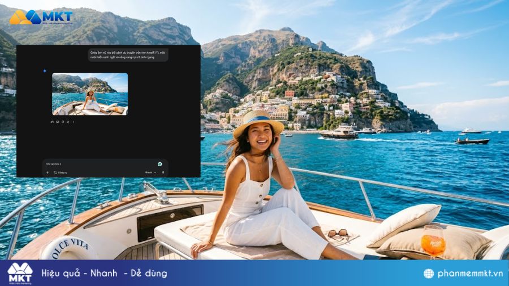Open the "Công cụ" tools menu
The image size is (509, 286).
click(61, 172)
